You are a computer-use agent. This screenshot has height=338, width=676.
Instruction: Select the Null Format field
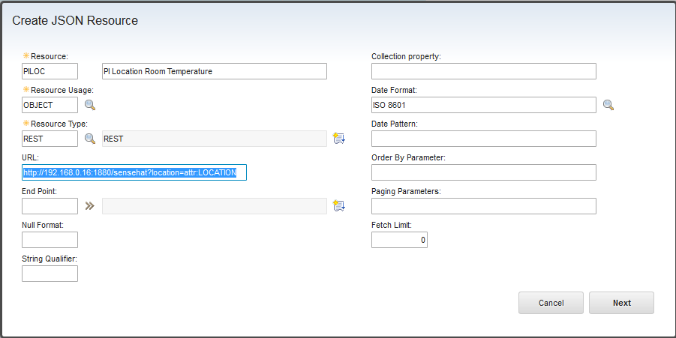pyautogui.click(x=50, y=240)
